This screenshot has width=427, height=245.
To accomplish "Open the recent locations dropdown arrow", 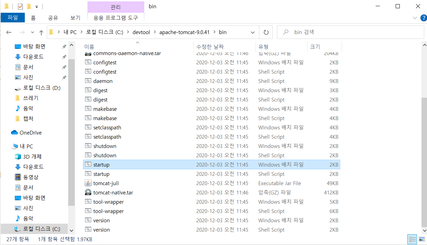I will tap(32, 32).
